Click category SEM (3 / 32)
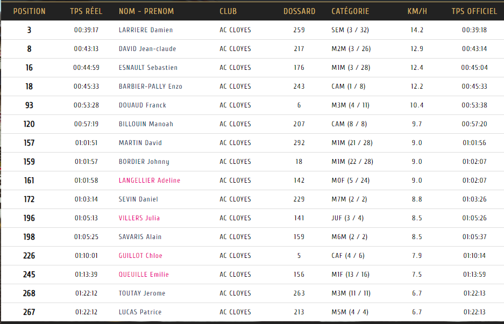The height and width of the screenshot is (324, 504). point(350,30)
